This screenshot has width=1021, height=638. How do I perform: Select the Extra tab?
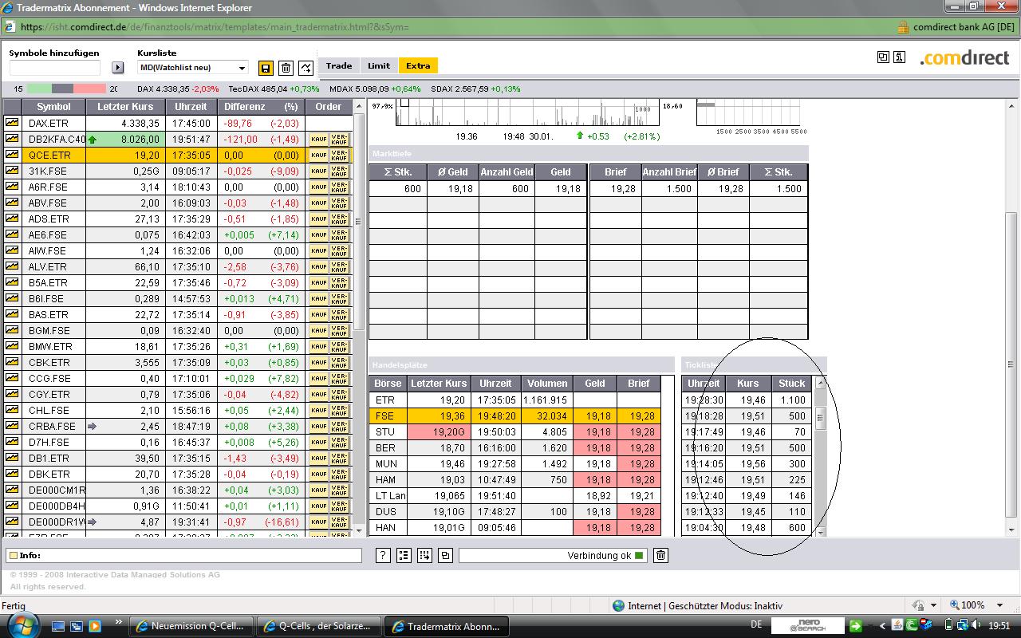point(418,66)
